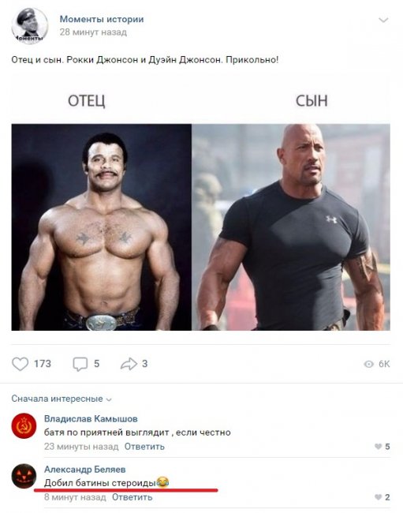Click the views eye icon

(368, 364)
